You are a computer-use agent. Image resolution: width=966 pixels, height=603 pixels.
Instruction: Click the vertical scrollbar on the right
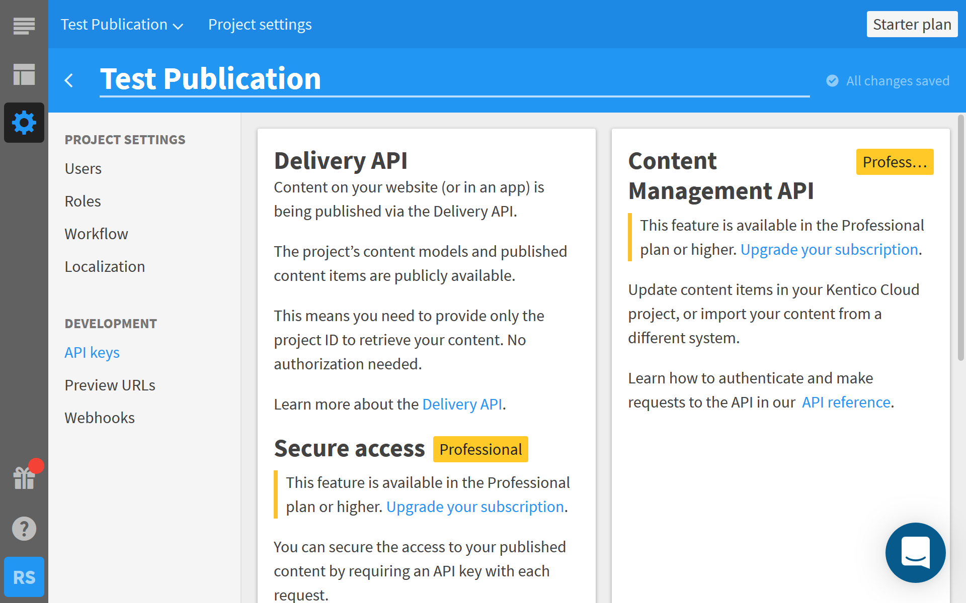tap(960, 236)
